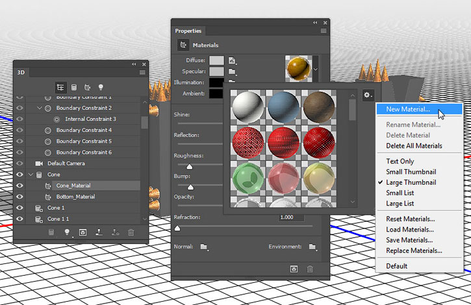Open the Illumination color swatch
The width and height of the screenshot is (471, 305).
click(216, 83)
